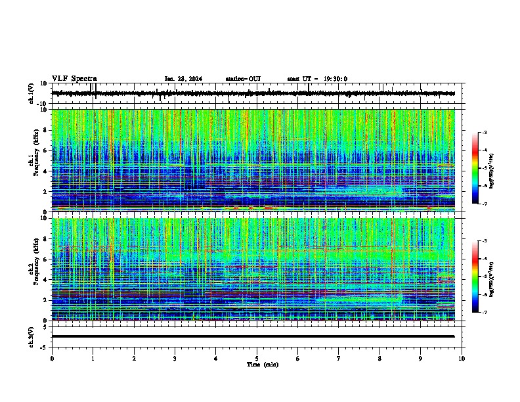
Task: Click the "-3" label on ch.1 colorbar
Action: pyautogui.click(x=484, y=132)
